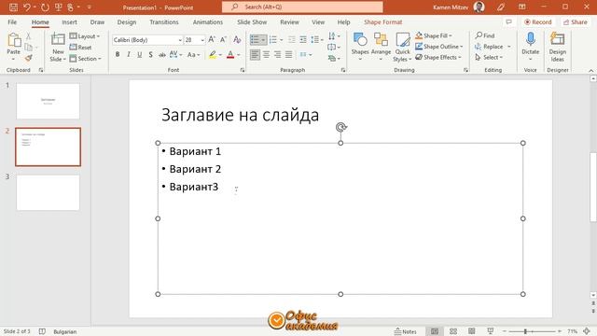Increase list indent level

pyautogui.click(x=303, y=39)
